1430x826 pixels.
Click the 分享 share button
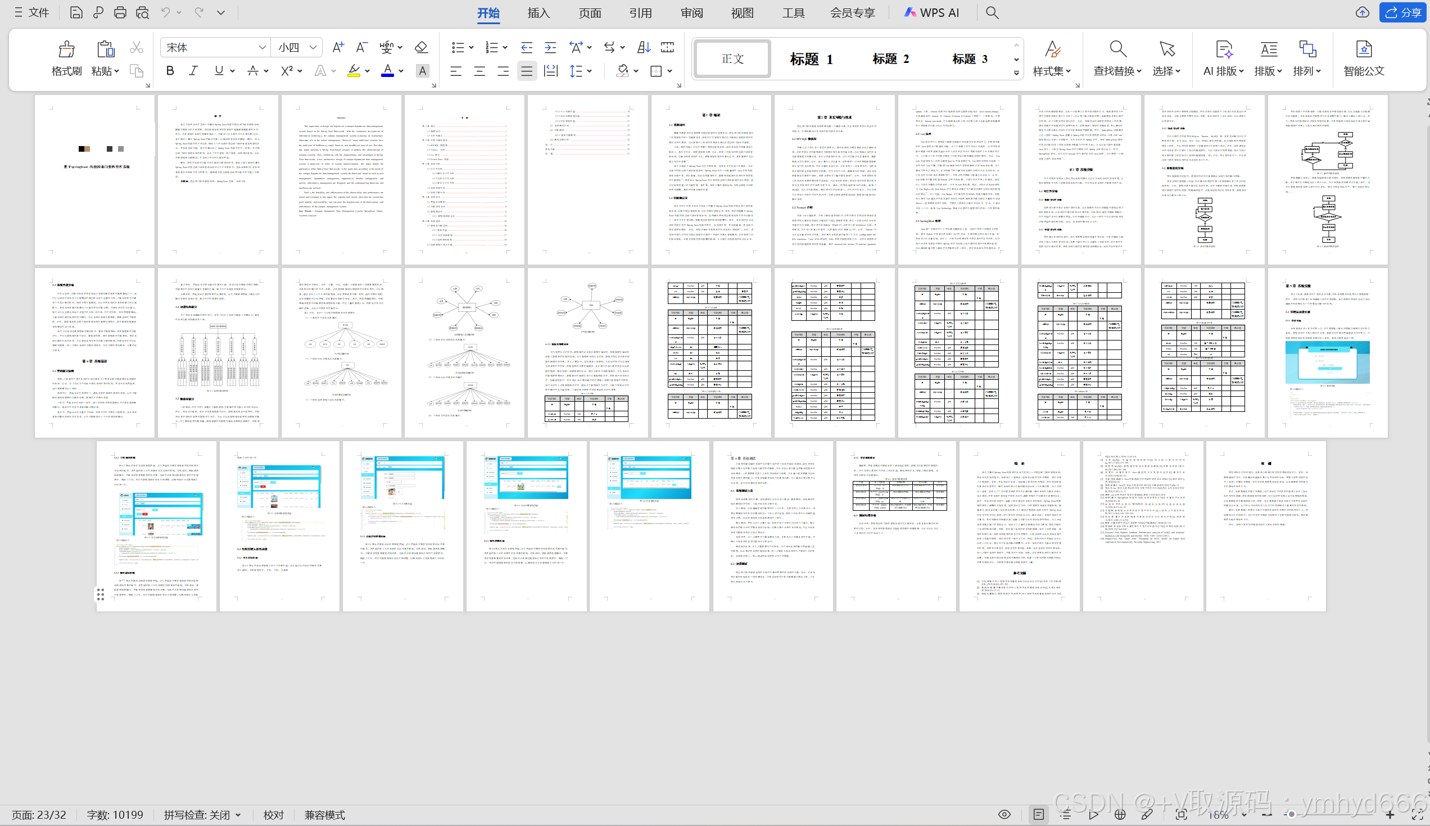pos(1403,12)
